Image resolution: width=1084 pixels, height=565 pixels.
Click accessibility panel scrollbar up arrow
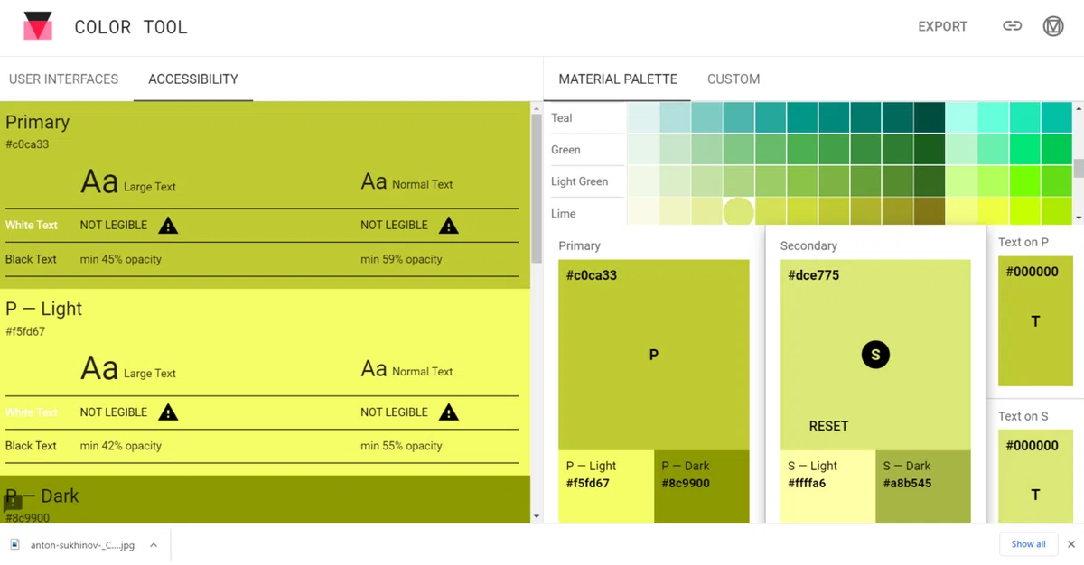click(x=537, y=107)
